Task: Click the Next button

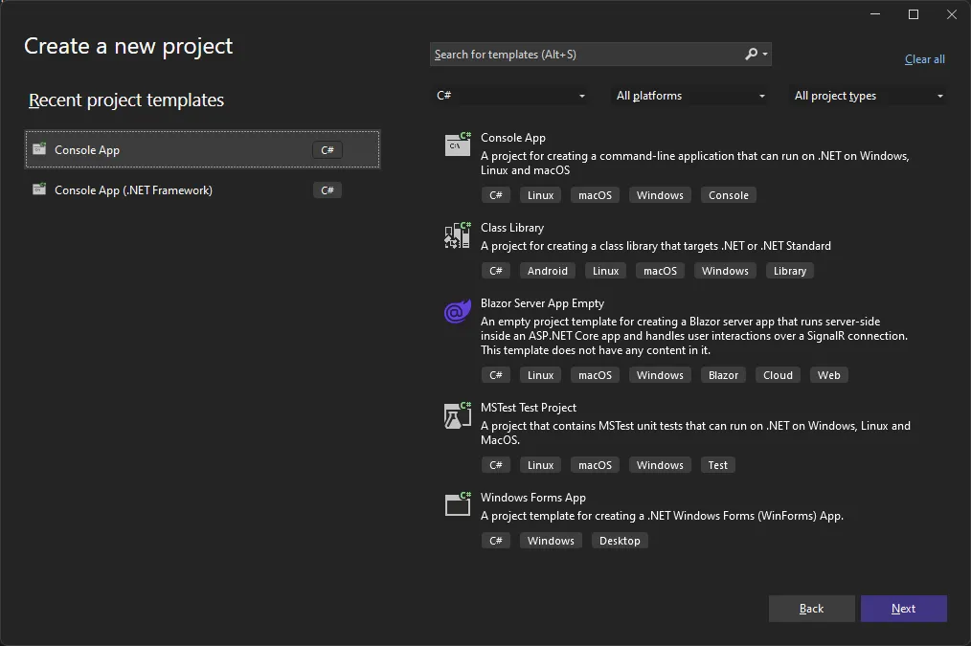Action: [x=903, y=608]
